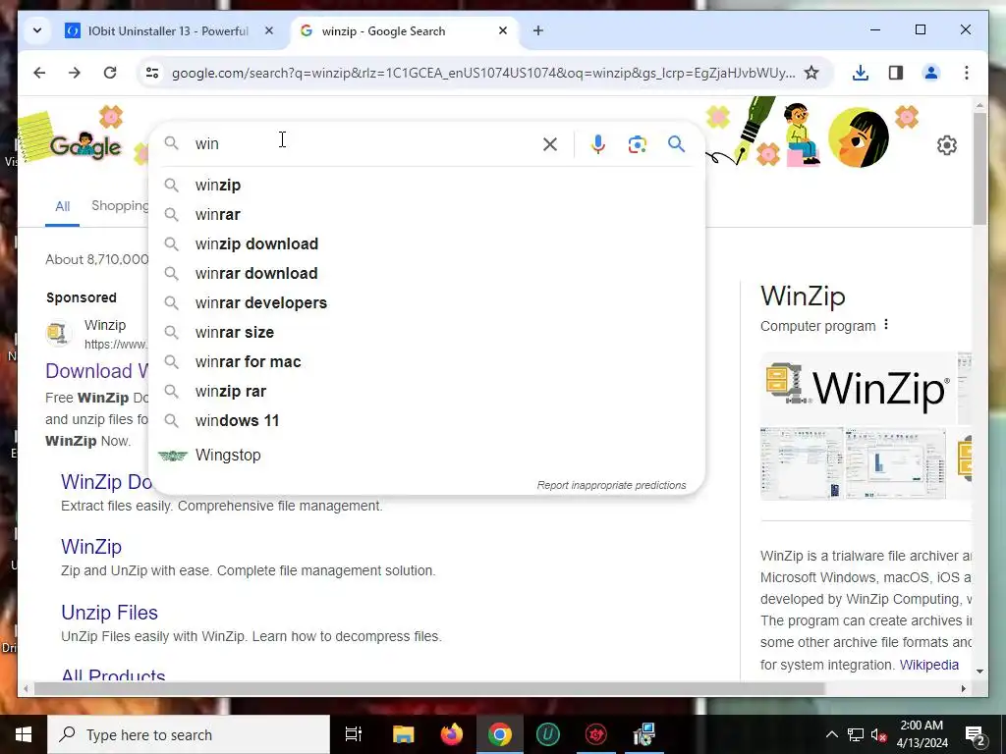Viewport: 1006px width, 754px height.
Task: Close the IObit Uninstaller 13 tab
Action: point(269,30)
